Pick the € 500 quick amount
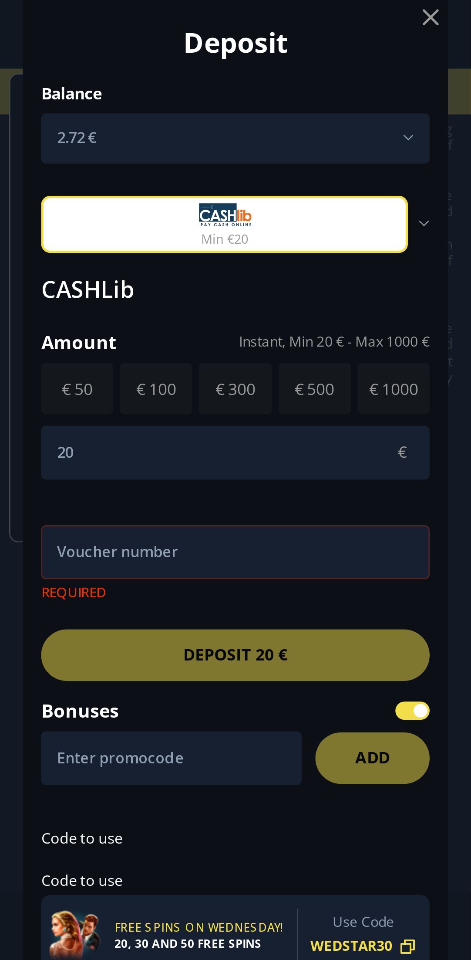471x960 pixels. (x=314, y=389)
